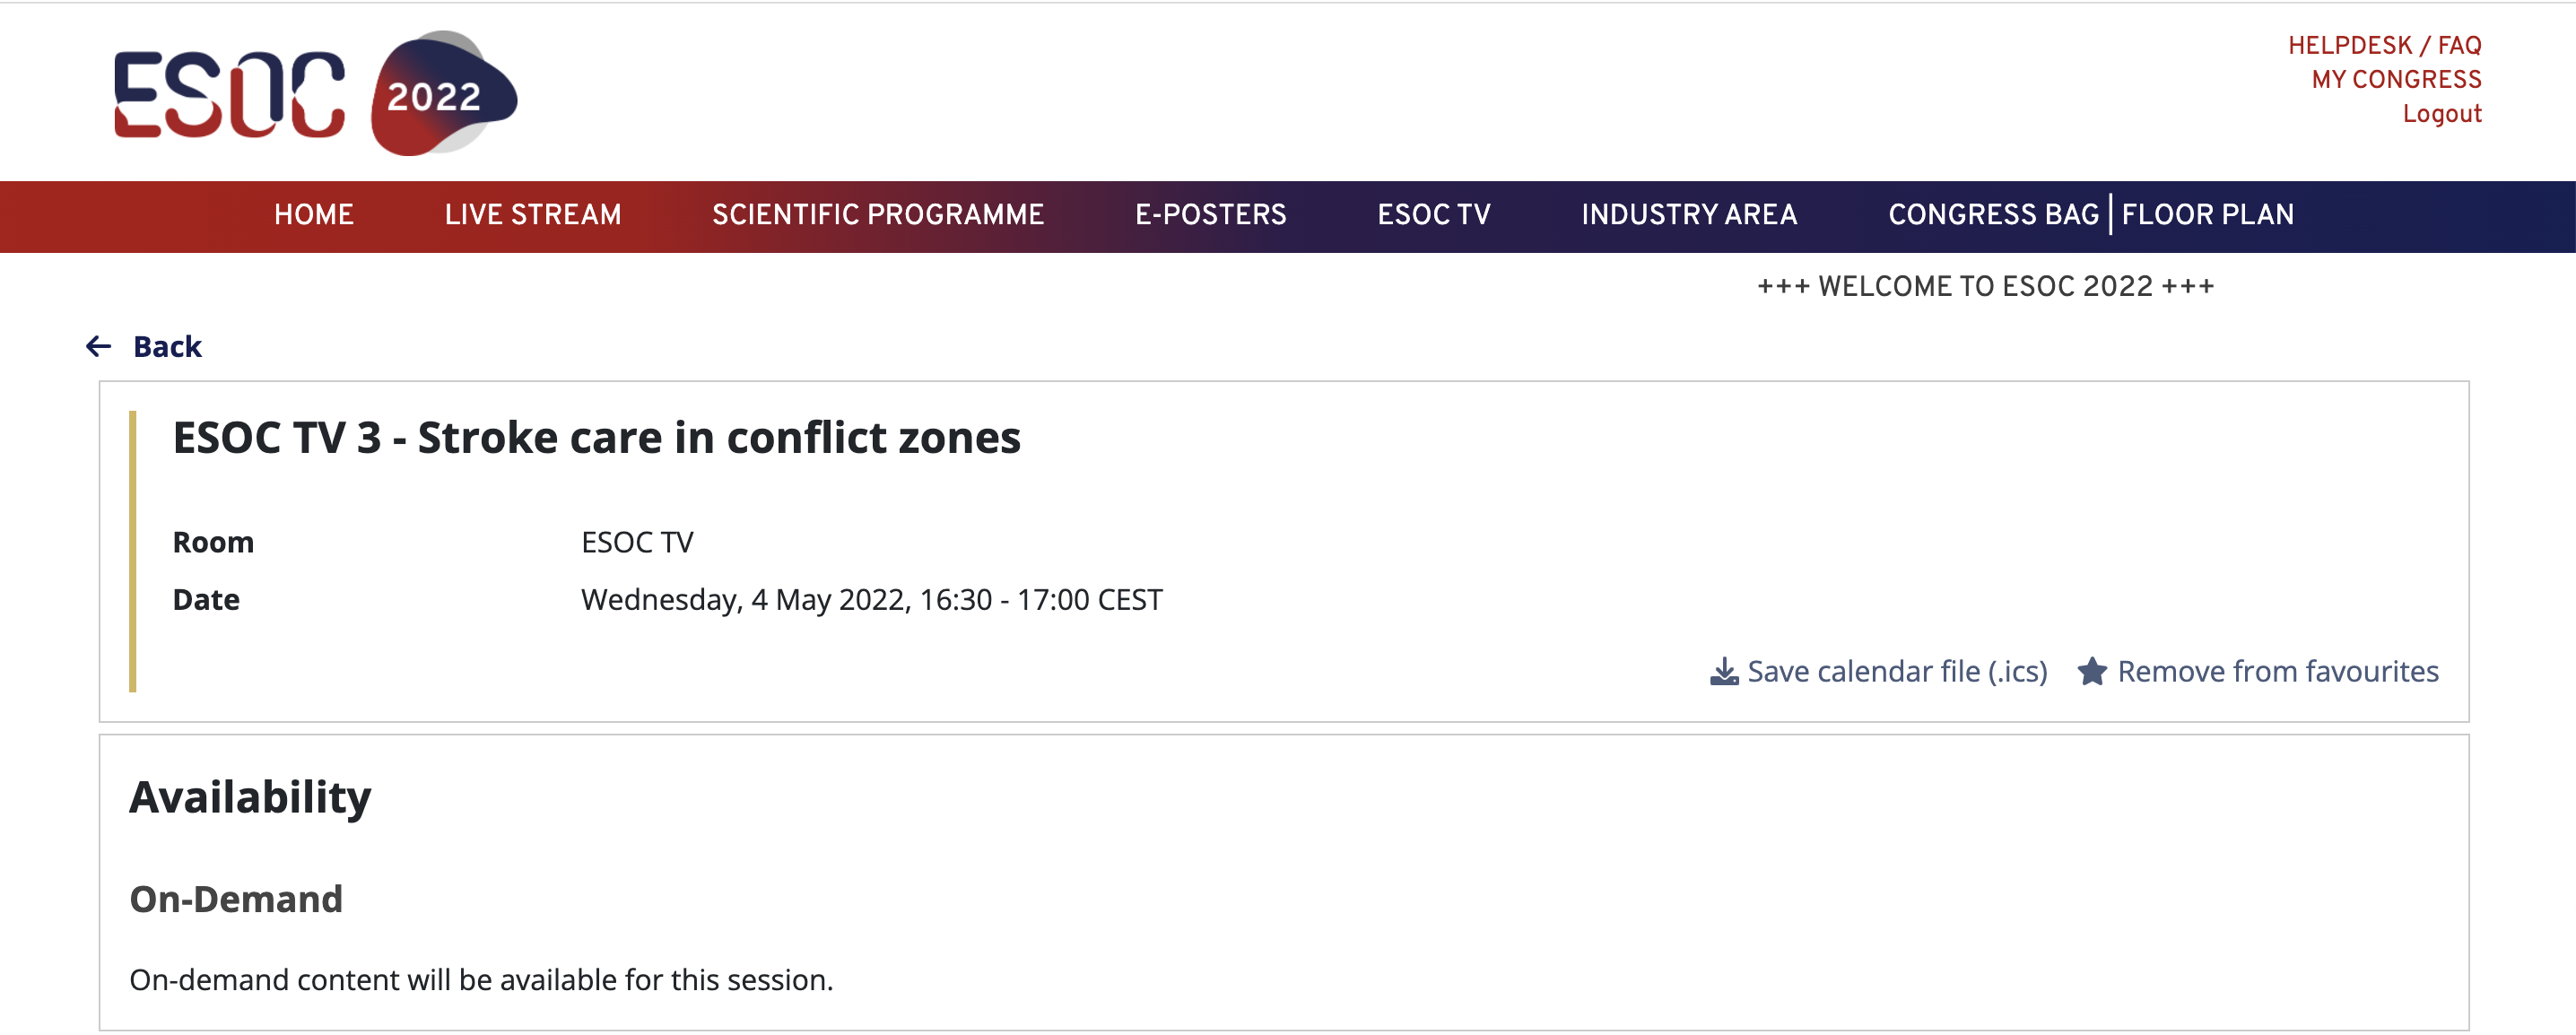Open HELPDESK / FAQ link
The height and width of the screenshot is (1035, 2576).
click(2384, 45)
